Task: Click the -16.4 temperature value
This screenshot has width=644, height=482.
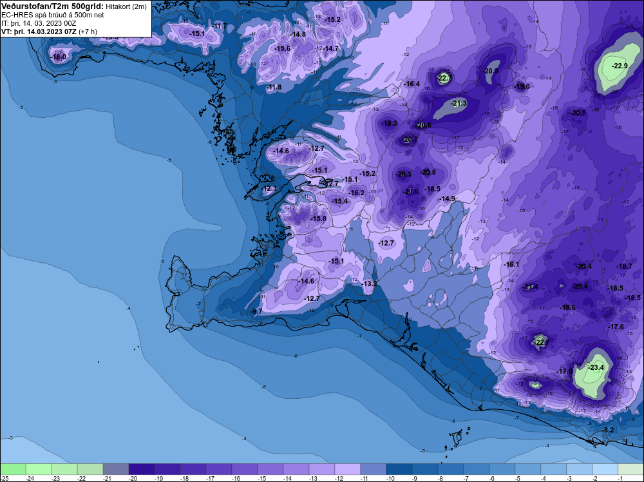Action: tap(412, 84)
